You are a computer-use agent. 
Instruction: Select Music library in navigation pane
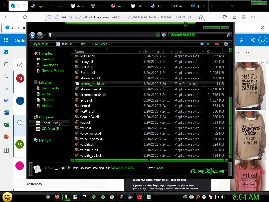46,94
